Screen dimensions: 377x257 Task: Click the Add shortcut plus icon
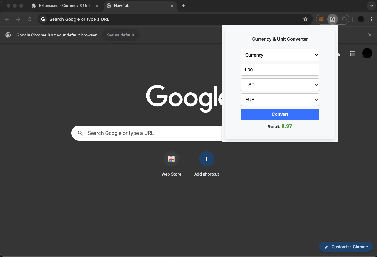[x=206, y=159]
